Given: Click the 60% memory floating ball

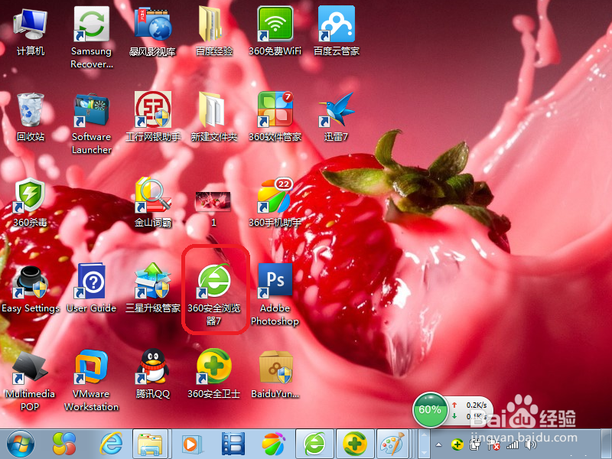Looking at the screenshot, I should point(430,410).
